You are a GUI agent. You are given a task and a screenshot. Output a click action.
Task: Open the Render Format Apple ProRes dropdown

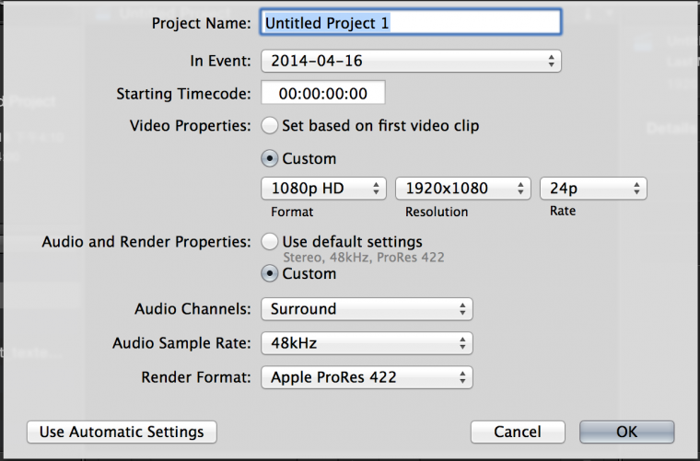click(x=367, y=377)
